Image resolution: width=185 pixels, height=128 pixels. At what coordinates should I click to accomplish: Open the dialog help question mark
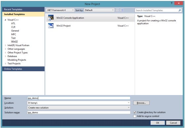click(x=172, y=3)
